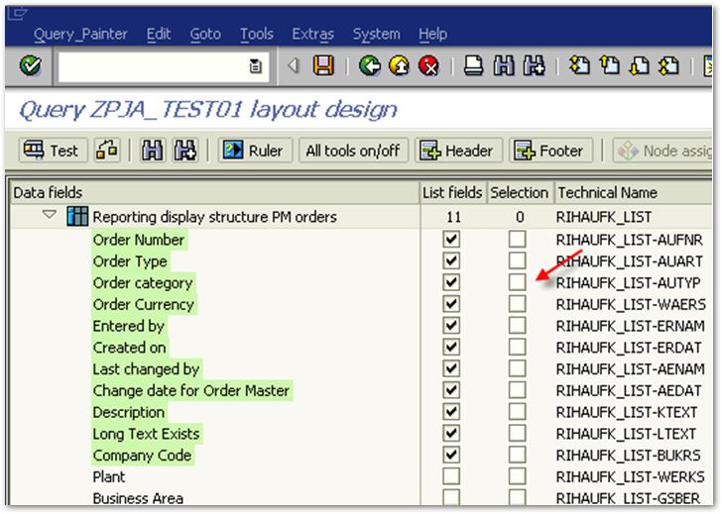The image size is (722, 514).
Task: Click the Print icon in toolbar
Action: tap(475, 66)
